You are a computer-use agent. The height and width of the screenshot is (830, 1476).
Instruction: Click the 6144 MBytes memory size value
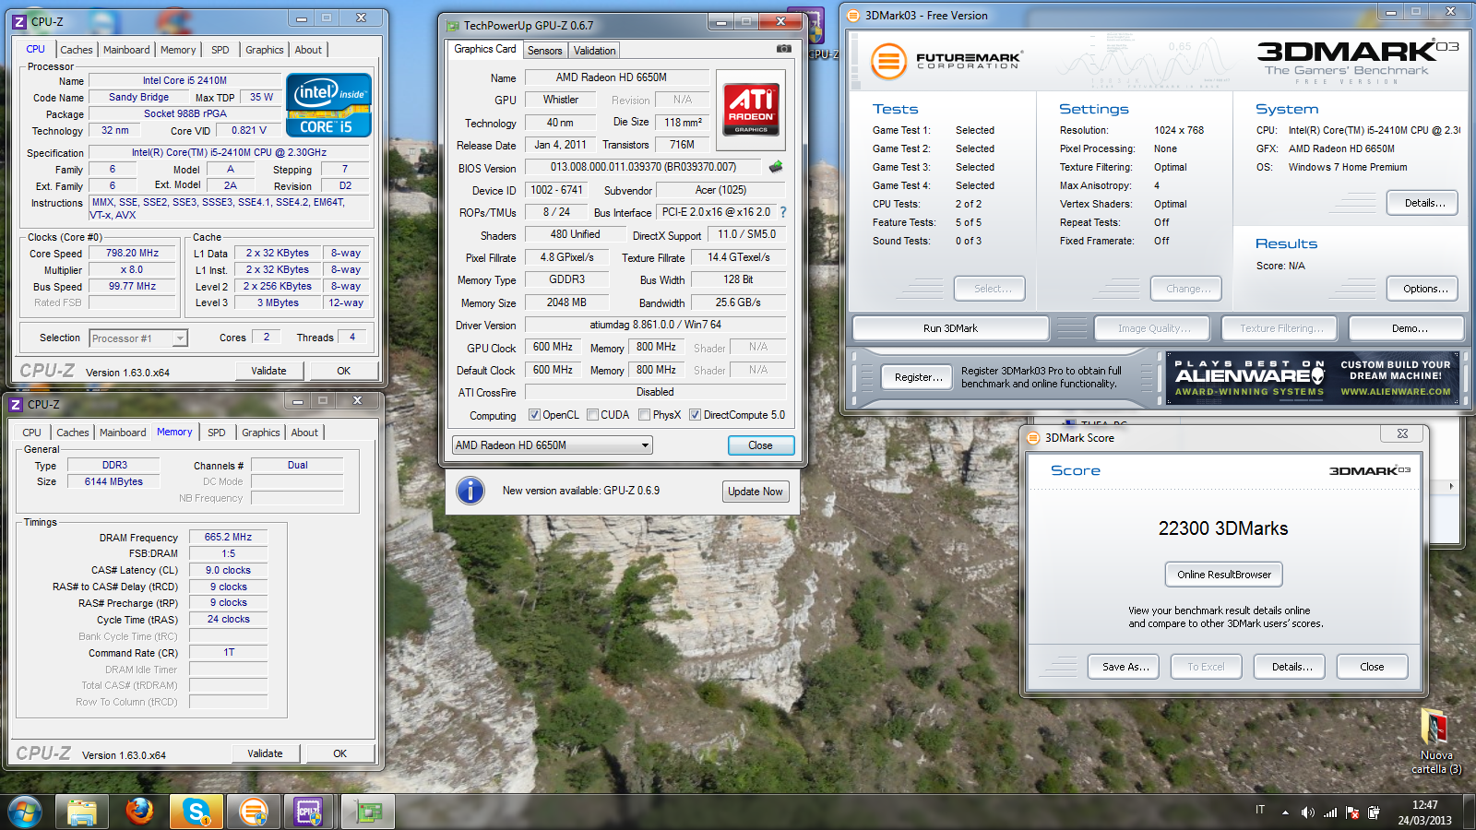coord(113,481)
